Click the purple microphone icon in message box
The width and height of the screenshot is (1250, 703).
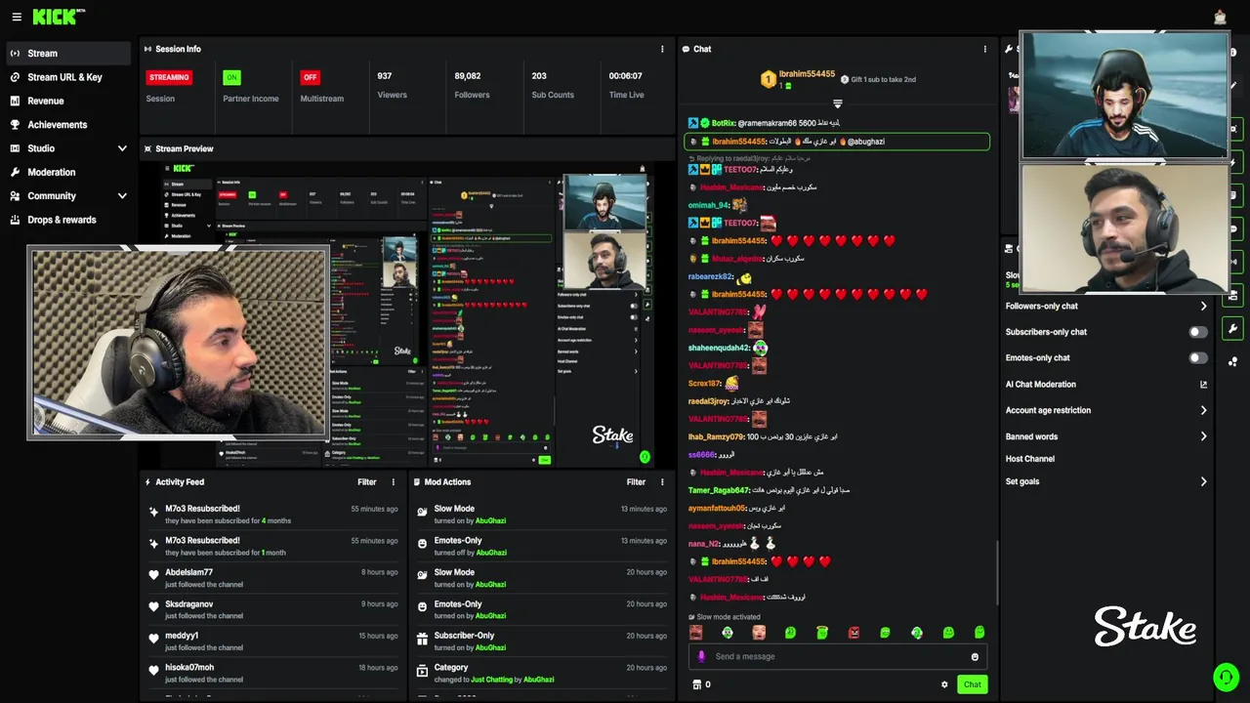coord(701,656)
